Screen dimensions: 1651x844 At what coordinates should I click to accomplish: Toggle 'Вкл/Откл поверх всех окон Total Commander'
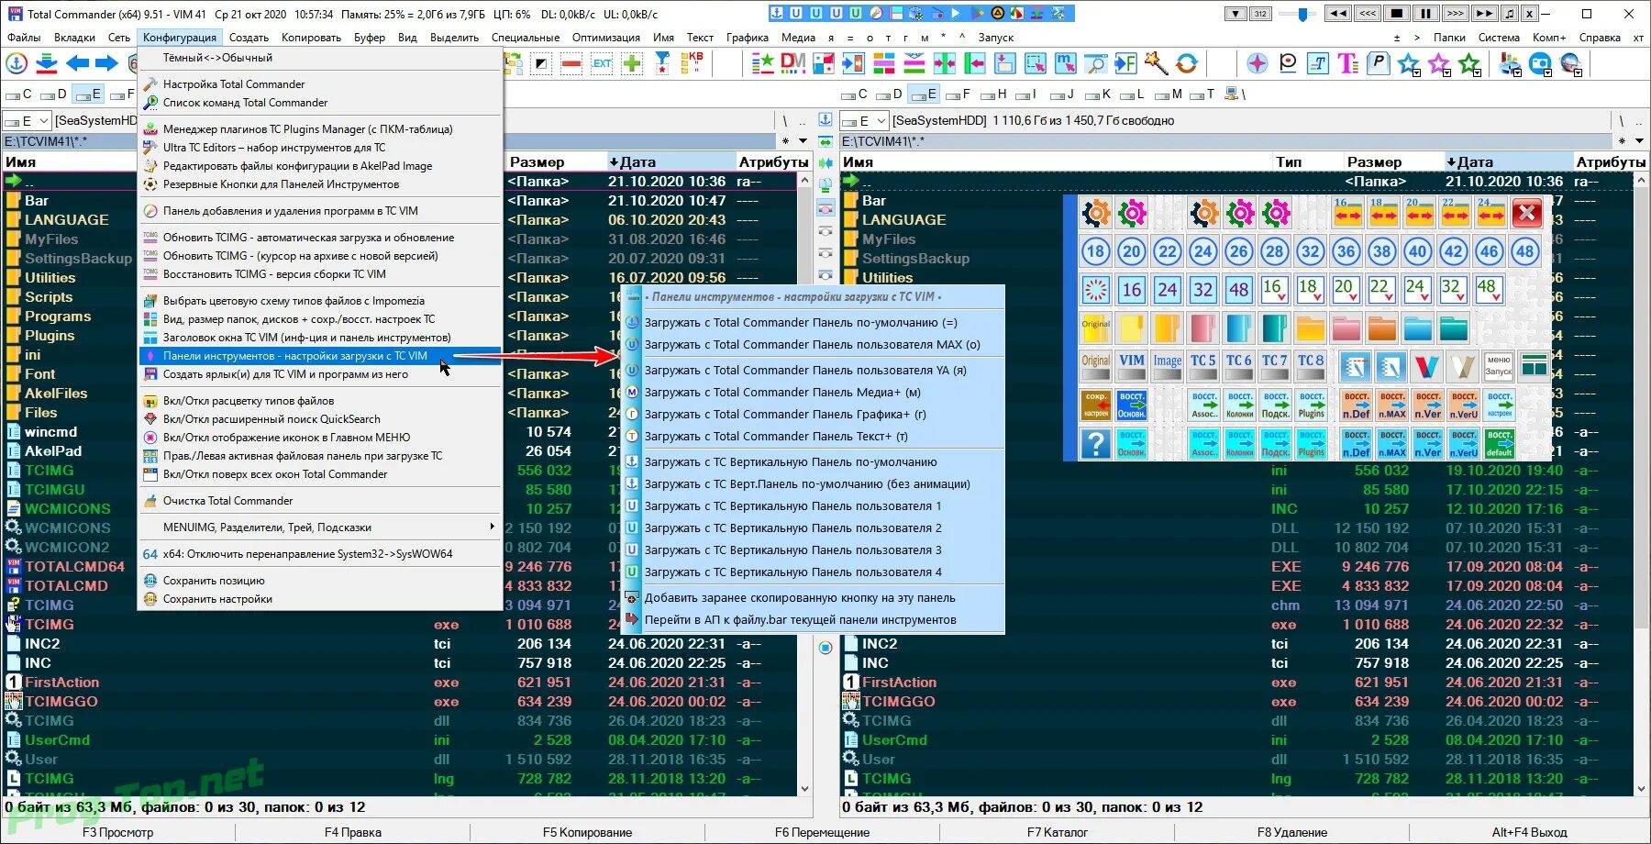click(x=320, y=474)
